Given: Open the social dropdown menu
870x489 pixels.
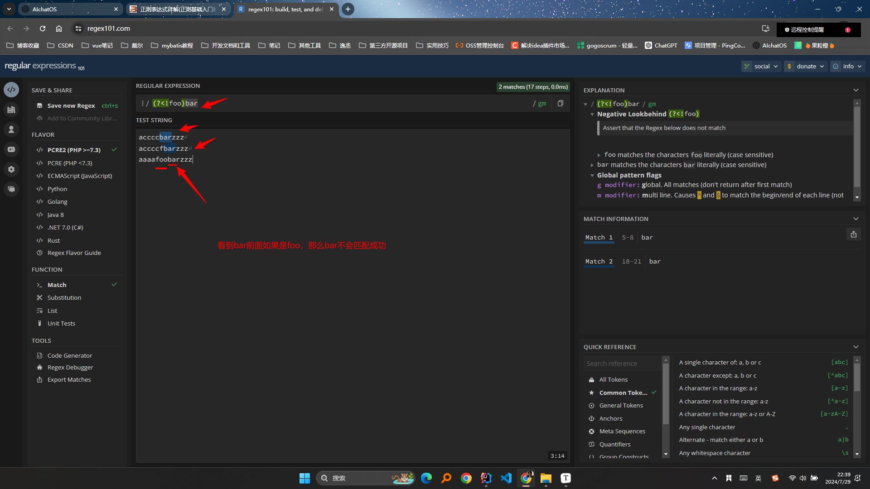Looking at the screenshot, I should pyautogui.click(x=761, y=66).
